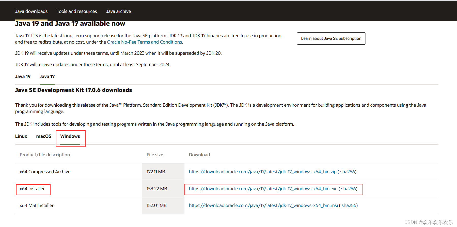Image resolution: width=457 pixels, height=227 pixels.
Task: Open Tools and resources nav tab
Action: pyautogui.click(x=77, y=11)
